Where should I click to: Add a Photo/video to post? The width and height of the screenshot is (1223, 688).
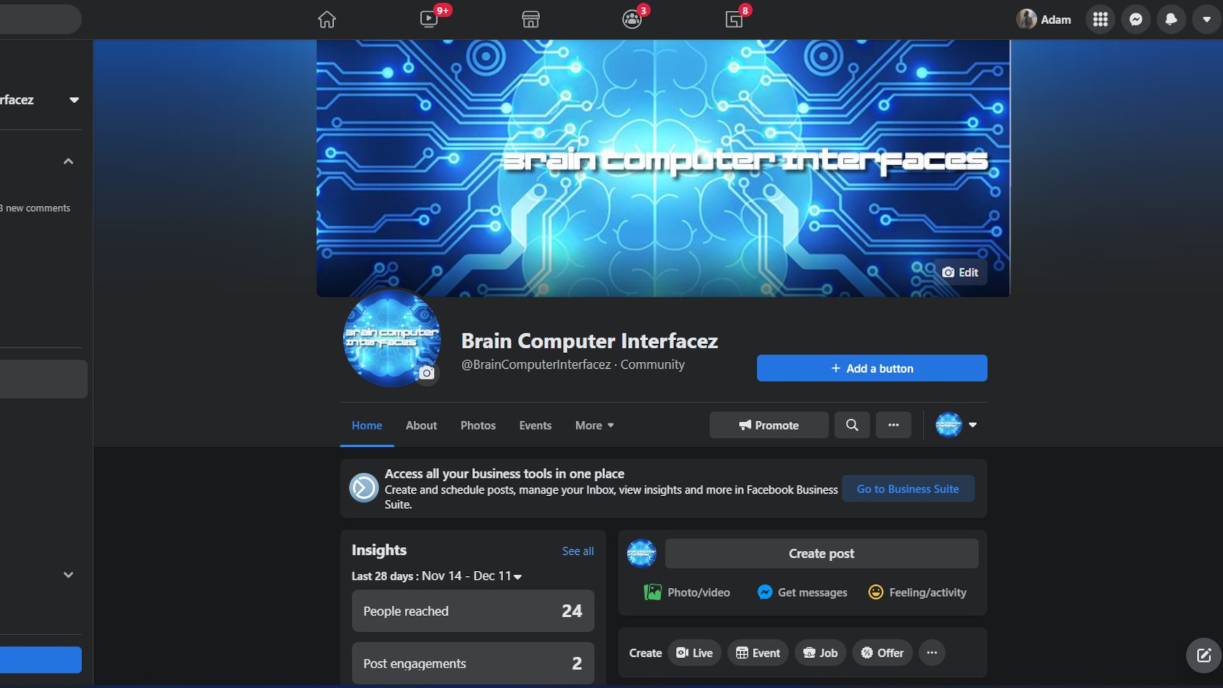pos(687,592)
